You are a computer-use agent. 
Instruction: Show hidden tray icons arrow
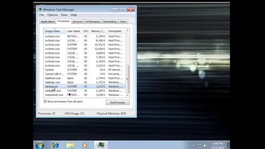coord(193,145)
